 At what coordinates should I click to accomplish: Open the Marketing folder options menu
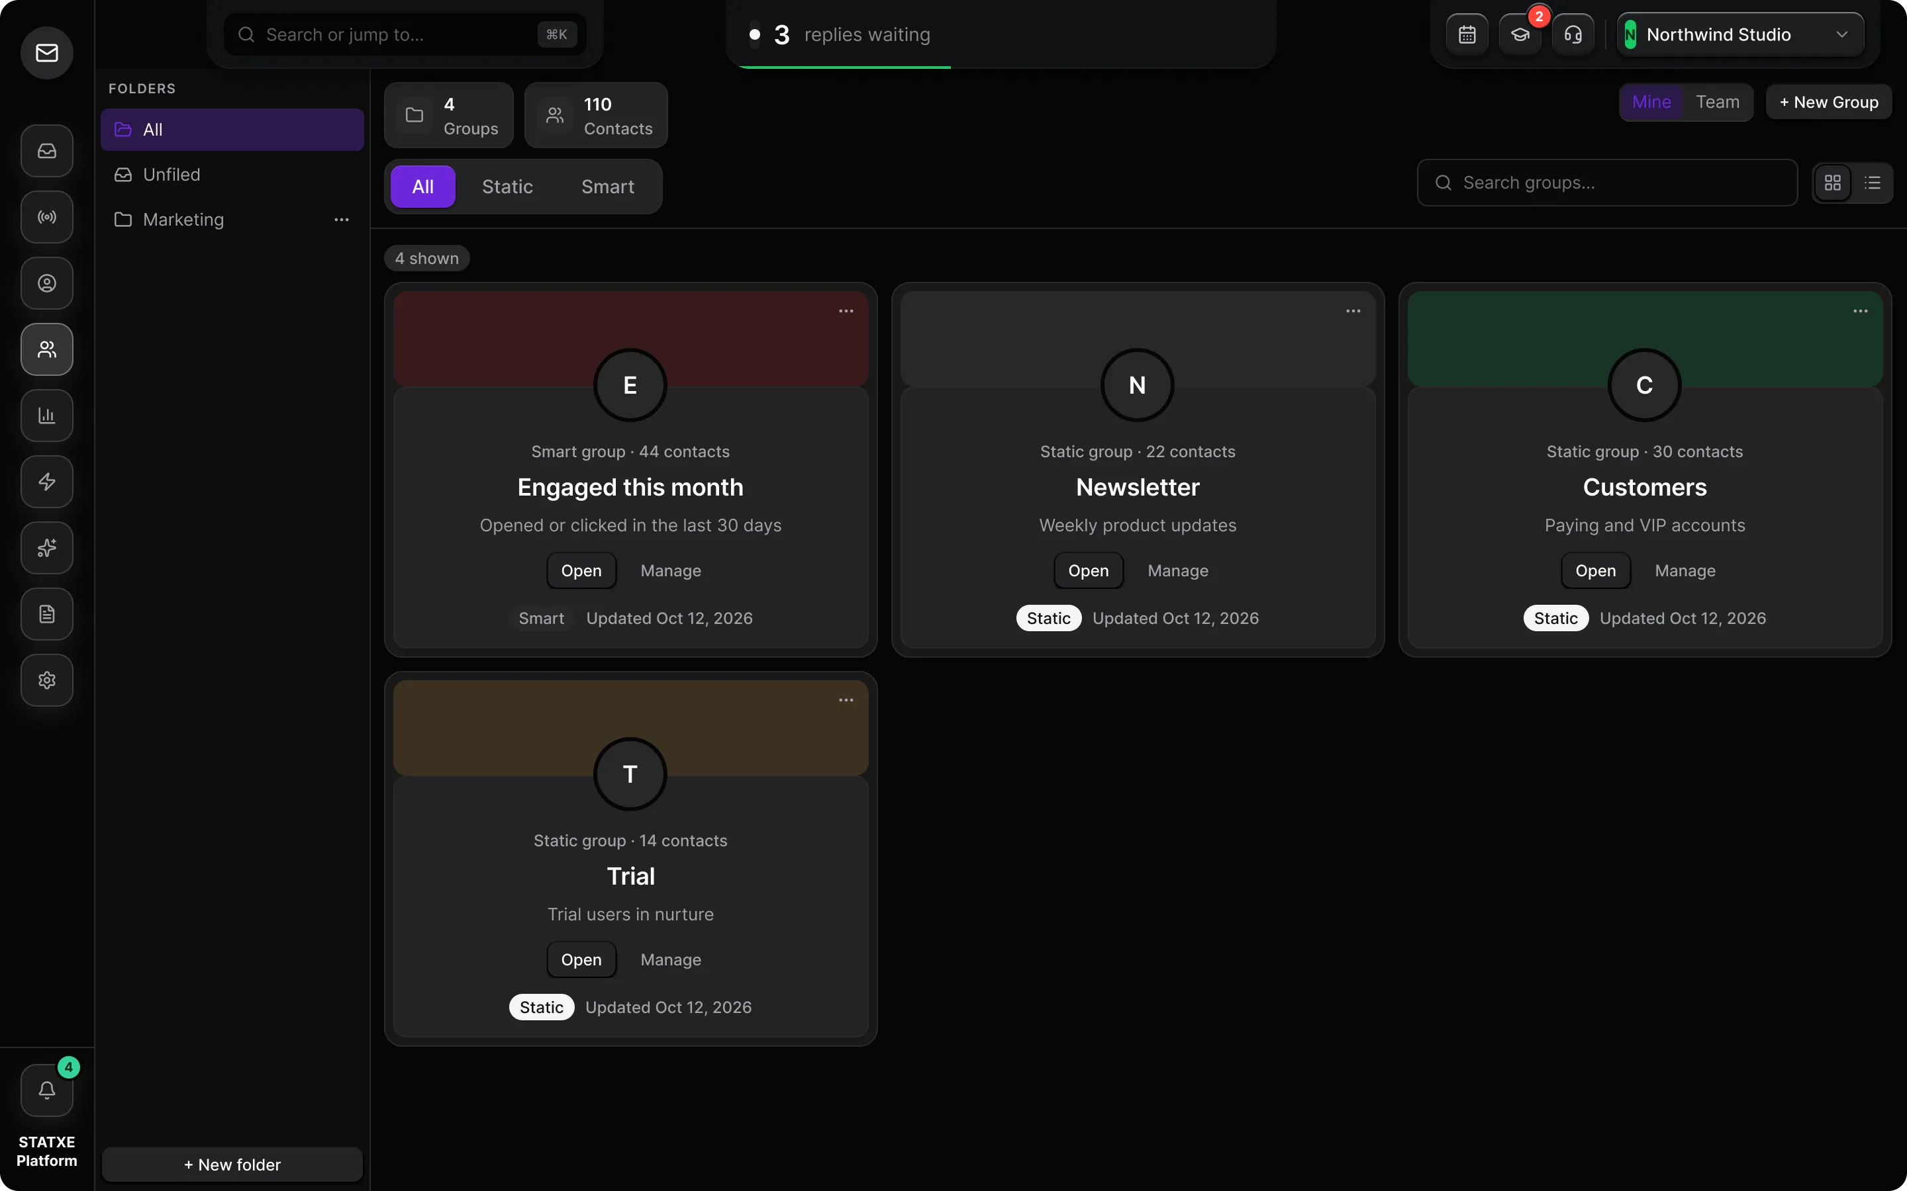click(341, 220)
